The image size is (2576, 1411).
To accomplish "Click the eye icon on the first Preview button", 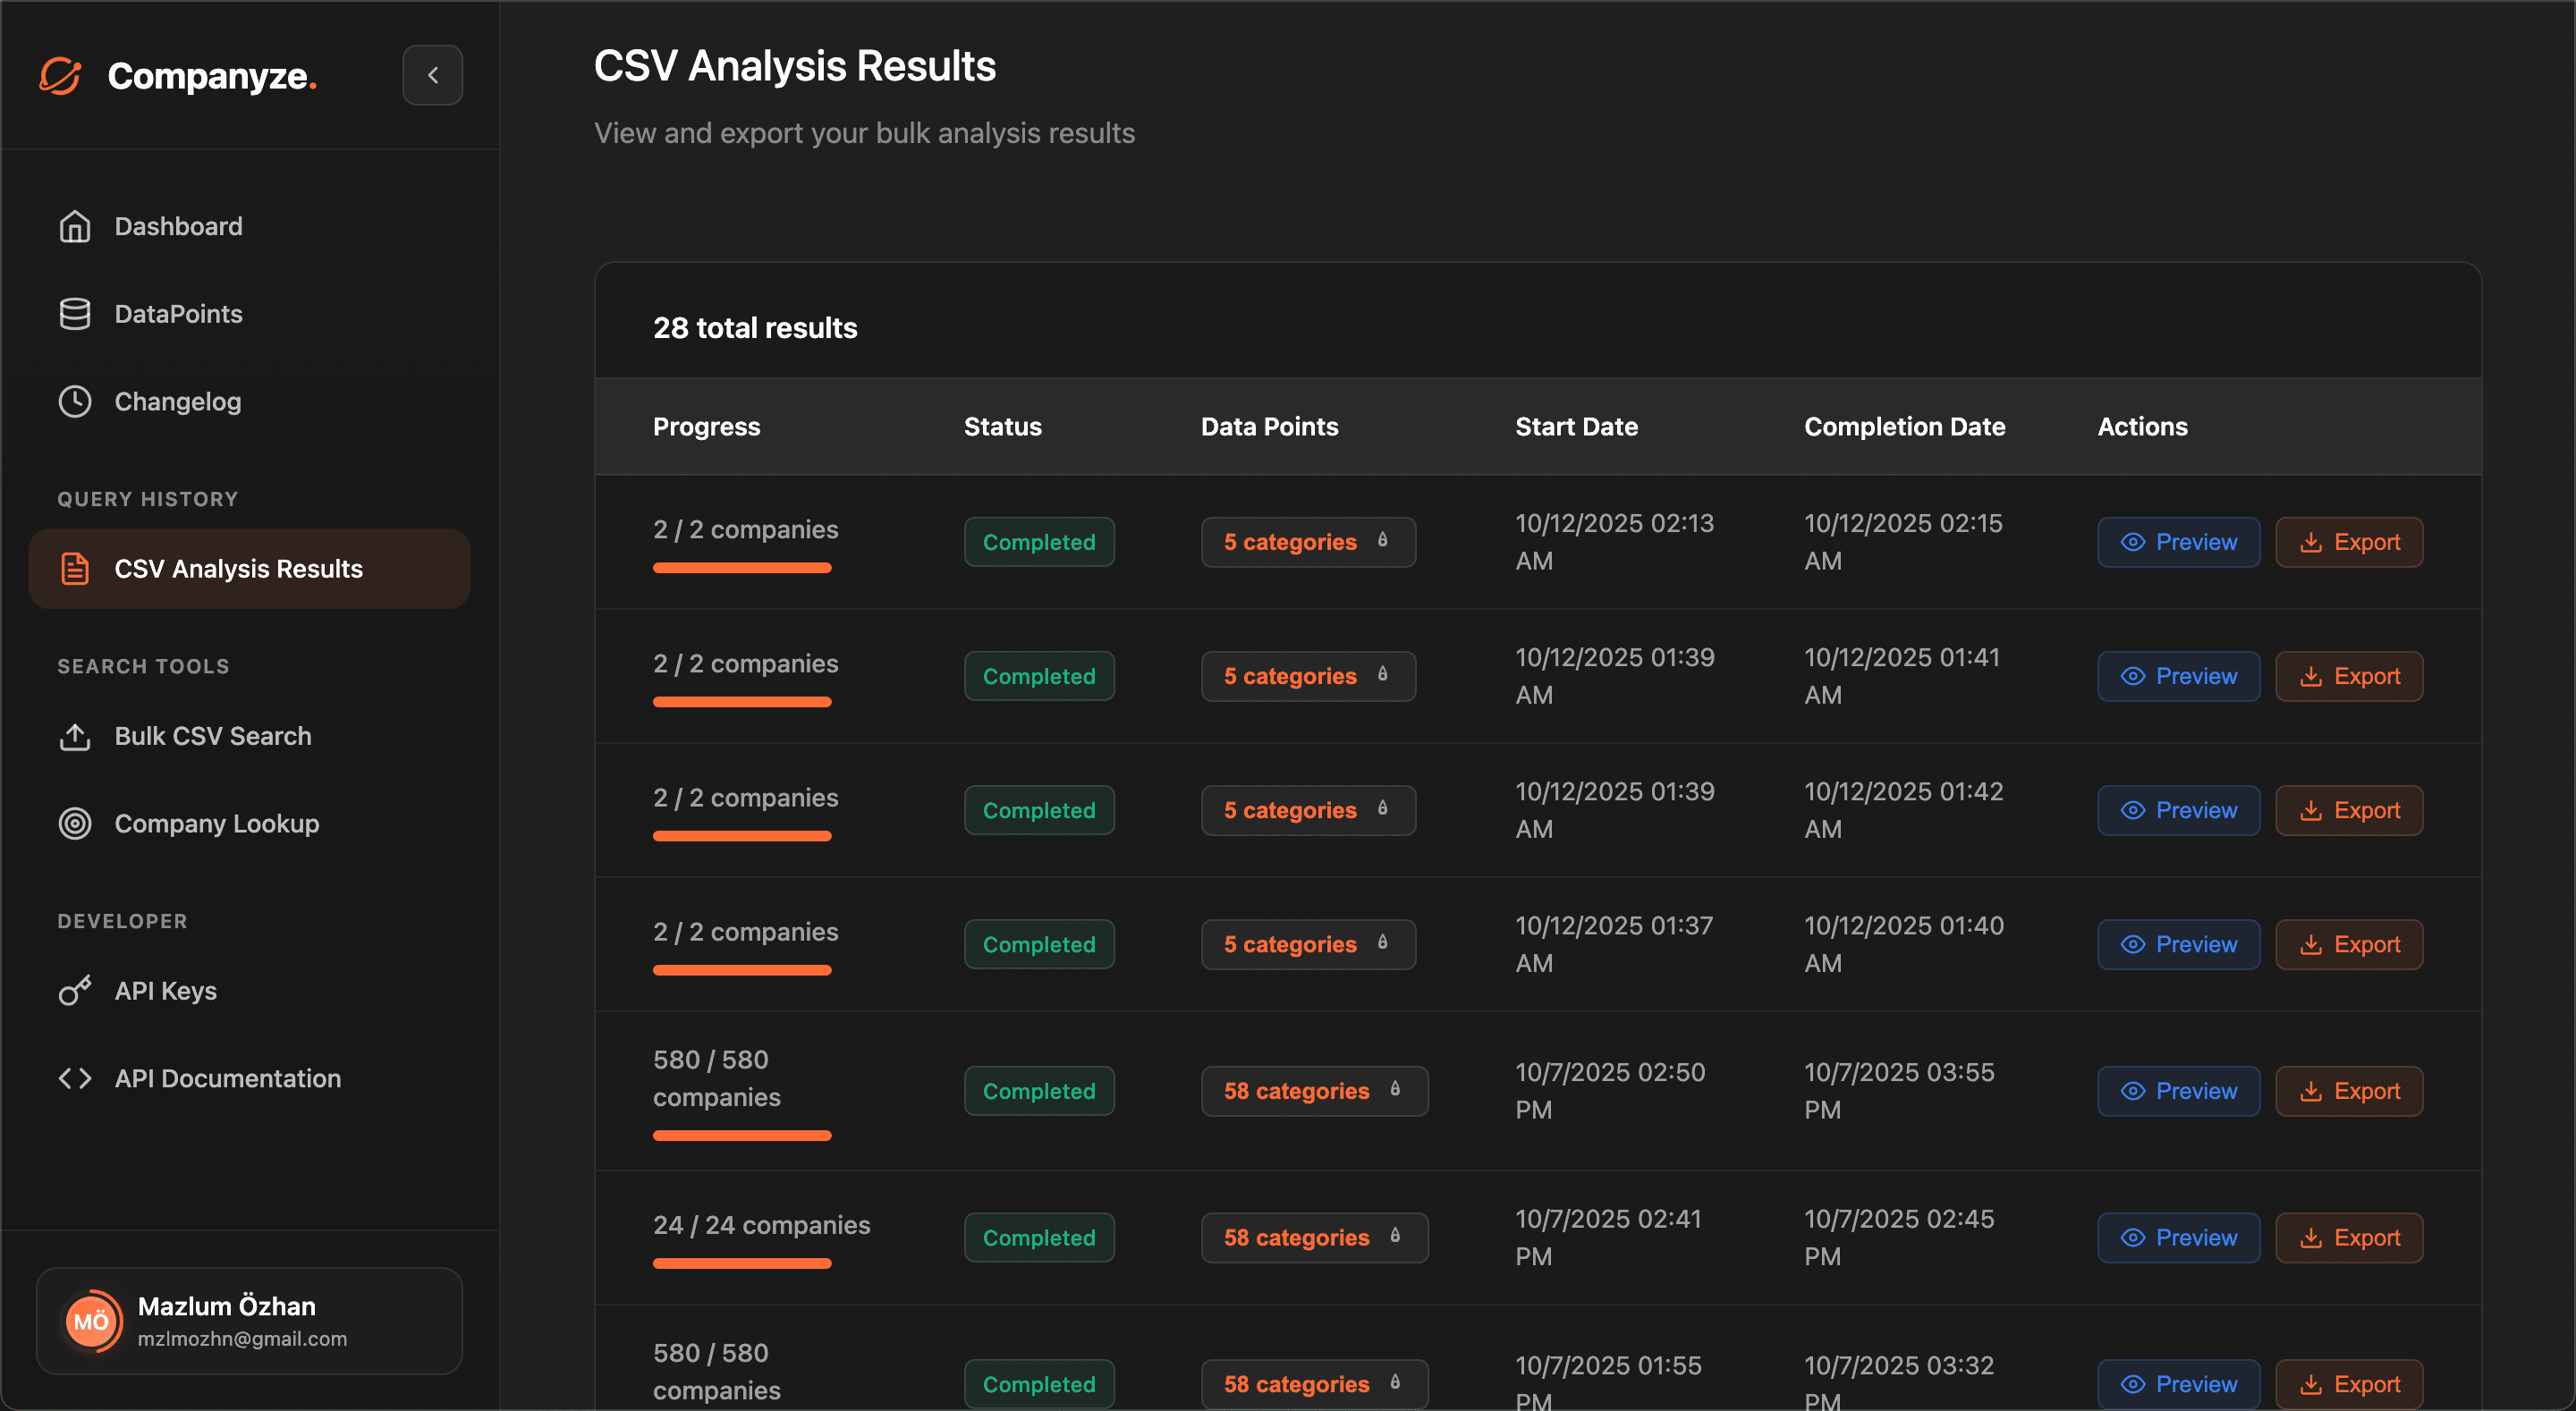I will tap(2133, 542).
